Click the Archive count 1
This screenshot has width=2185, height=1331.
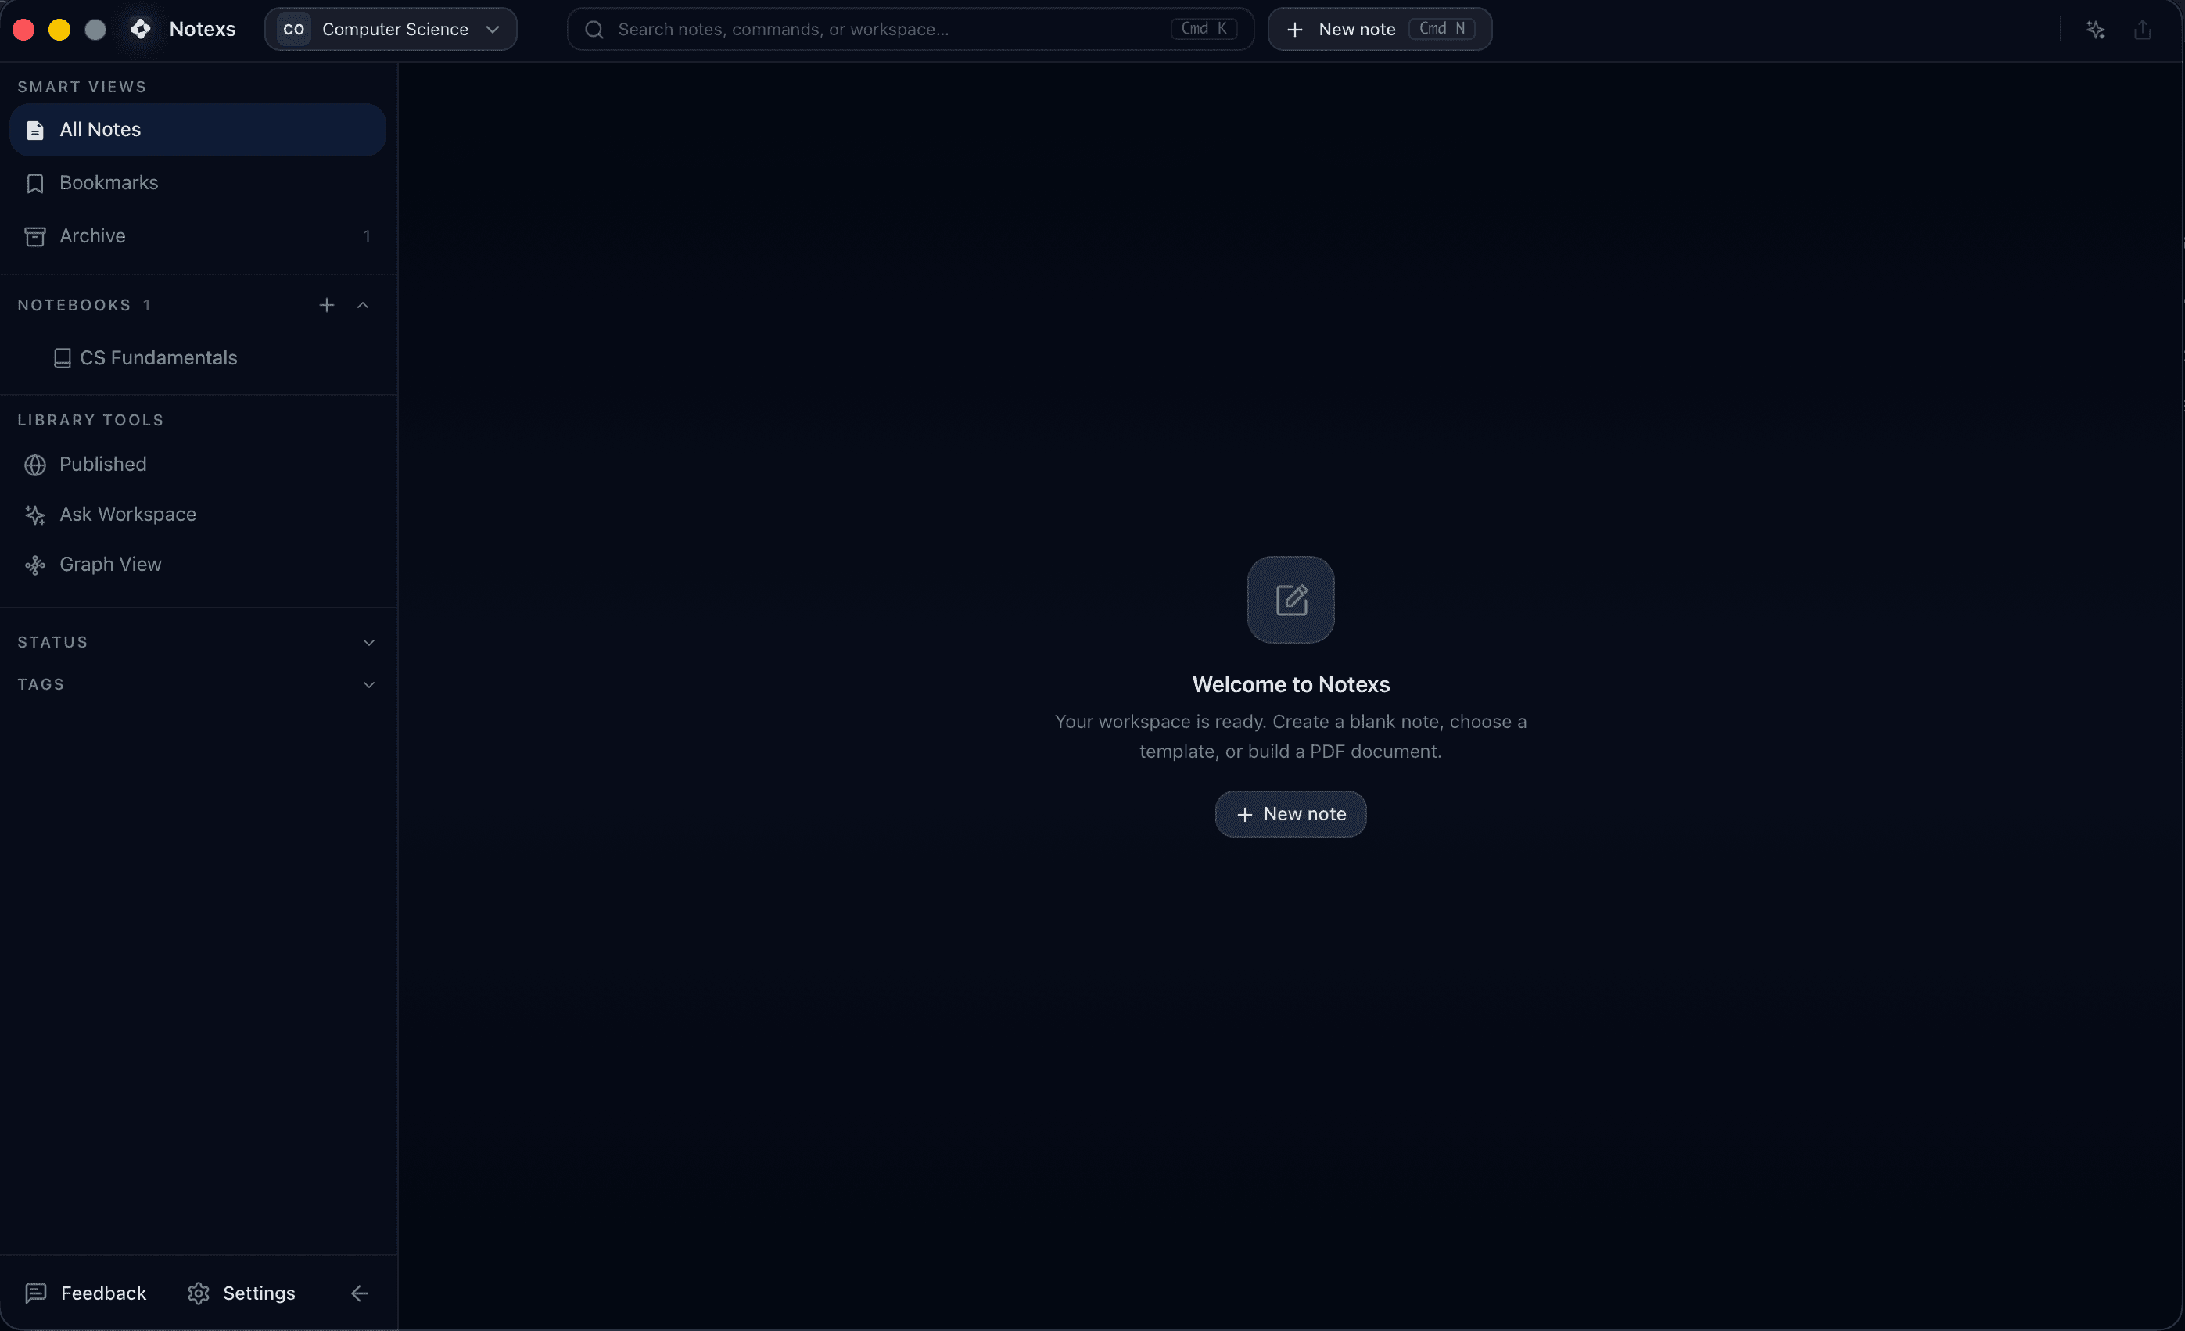366,236
